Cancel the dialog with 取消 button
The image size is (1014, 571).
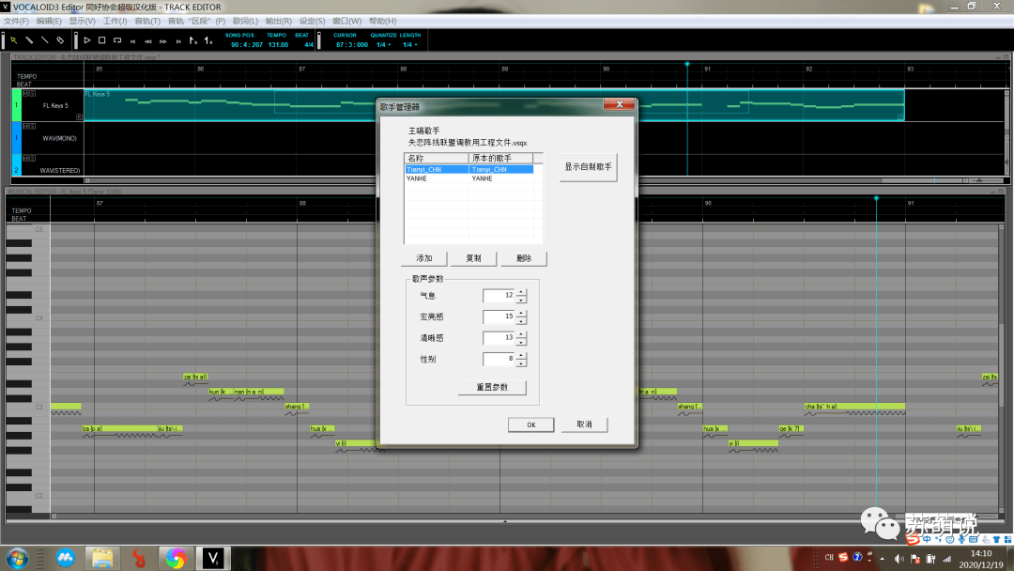pos(584,424)
